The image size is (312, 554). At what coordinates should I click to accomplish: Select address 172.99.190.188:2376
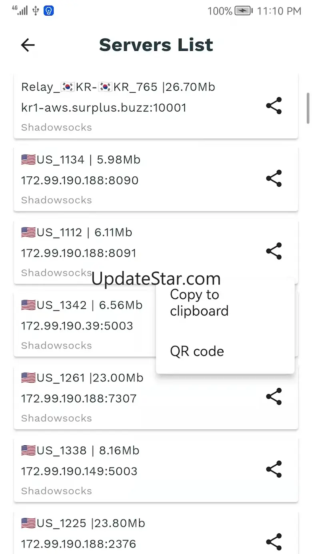(x=78, y=544)
